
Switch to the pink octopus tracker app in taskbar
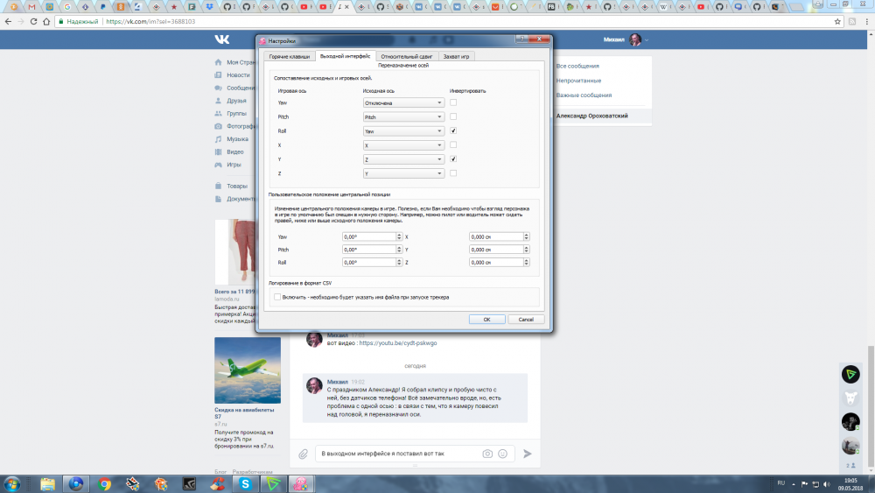coord(301,483)
